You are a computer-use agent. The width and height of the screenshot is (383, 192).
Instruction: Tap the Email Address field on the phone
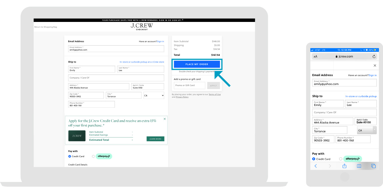click(x=344, y=83)
